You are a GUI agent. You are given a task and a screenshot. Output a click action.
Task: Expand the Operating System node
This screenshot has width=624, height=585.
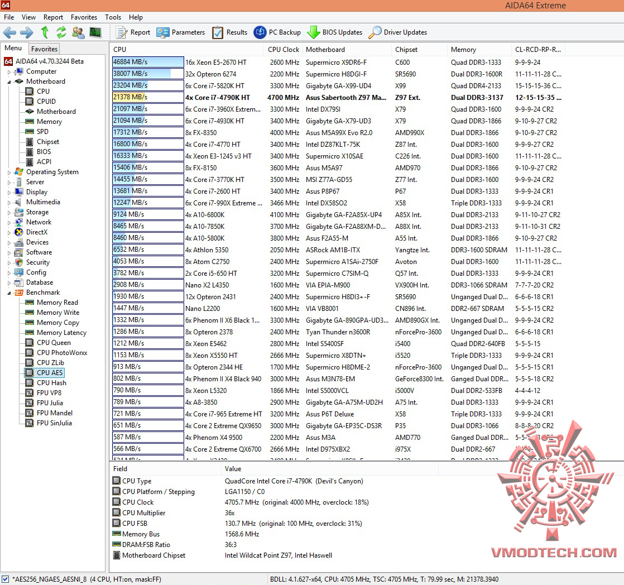coord(9,172)
